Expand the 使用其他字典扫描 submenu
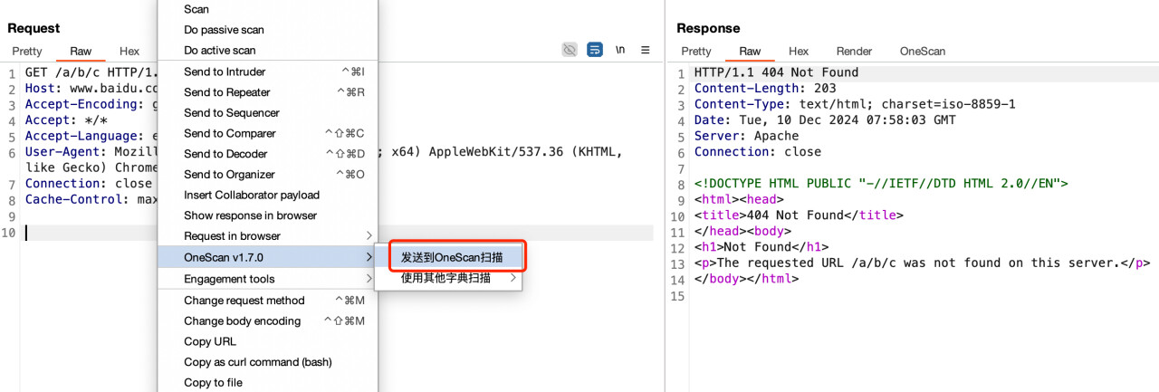Viewport: 1159px width, 392px height. 445,278
